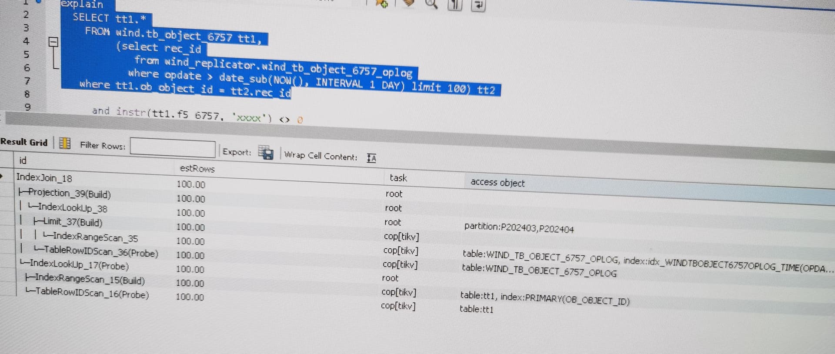Click the FROM wind.tb_object_6757 line in editor

point(174,36)
